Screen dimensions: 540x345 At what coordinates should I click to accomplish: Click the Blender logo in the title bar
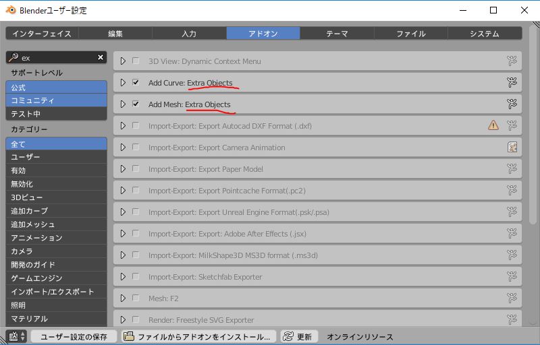click(x=11, y=10)
